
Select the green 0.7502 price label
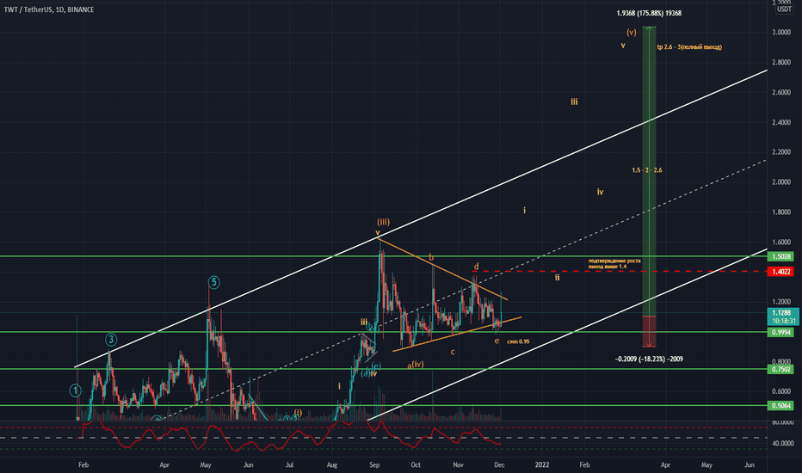[781, 369]
